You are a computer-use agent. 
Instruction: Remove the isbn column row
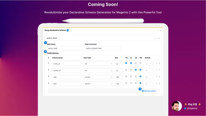tap(159, 83)
